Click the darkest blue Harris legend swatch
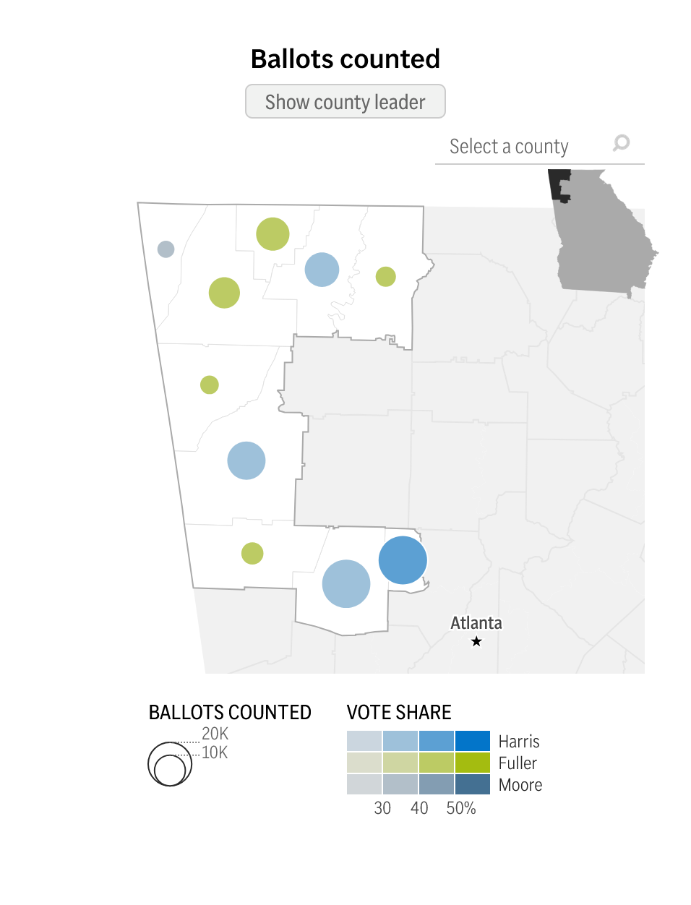The width and height of the screenshot is (691, 905). [473, 742]
